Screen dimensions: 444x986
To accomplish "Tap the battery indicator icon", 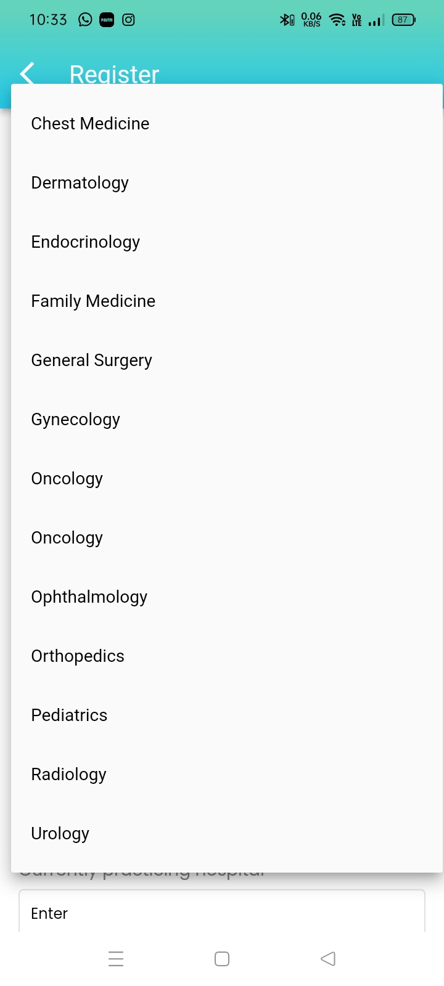I will pyautogui.click(x=403, y=20).
